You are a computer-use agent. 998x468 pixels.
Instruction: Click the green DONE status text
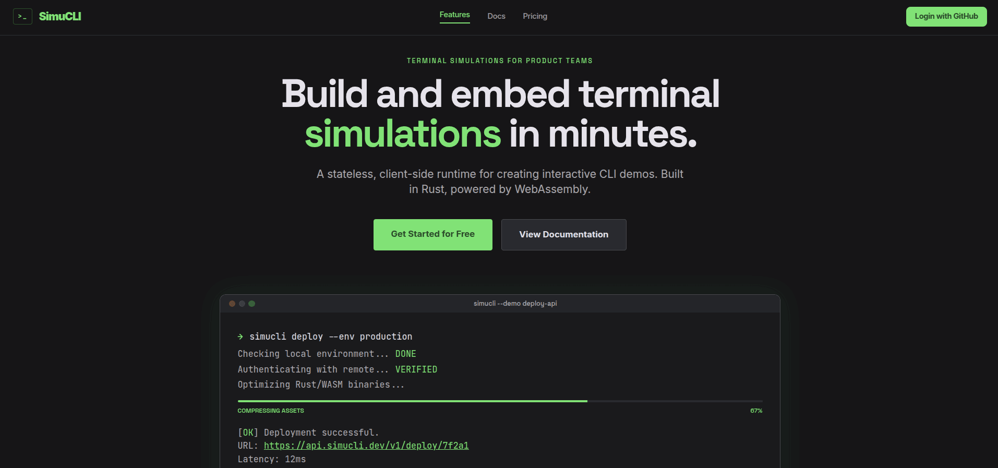[405, 354]
